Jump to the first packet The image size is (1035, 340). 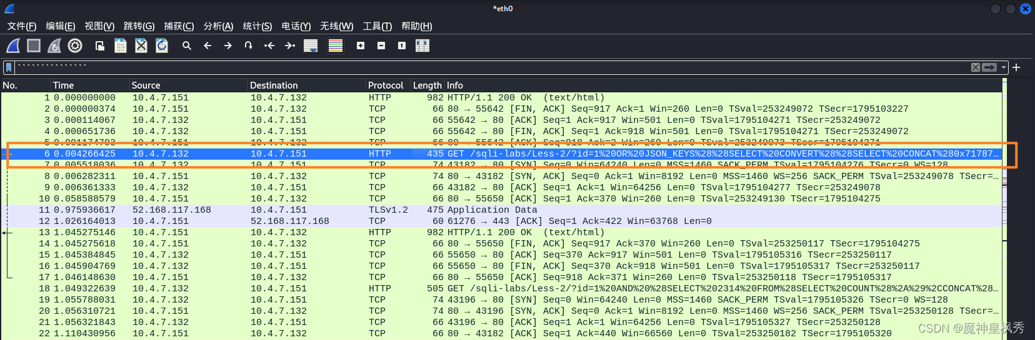click(x=269, y=46)
